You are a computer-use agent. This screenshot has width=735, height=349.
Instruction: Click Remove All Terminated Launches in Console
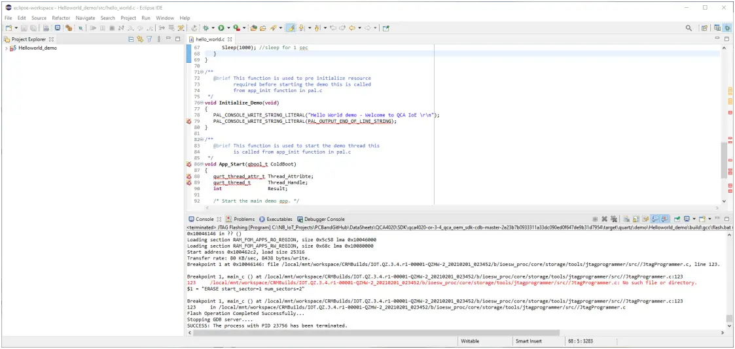tap(615, 219)
